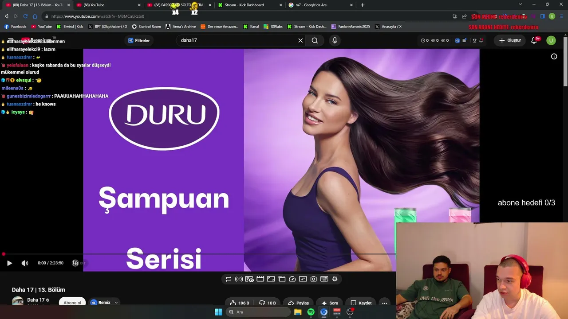Click the browser home icon
This screenshot has height=319, width=568.
tap(35, 16)
